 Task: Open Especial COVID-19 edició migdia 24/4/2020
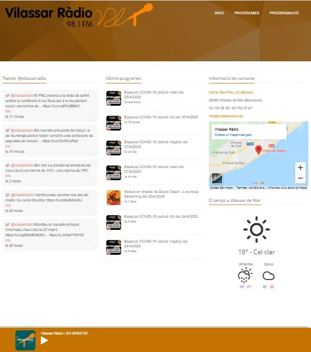[155, 244]
